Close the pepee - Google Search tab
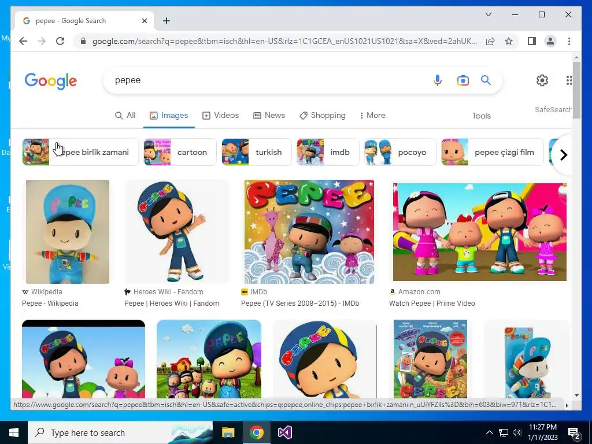The width and height of the screenshot is (592, 444). (144, 21)
